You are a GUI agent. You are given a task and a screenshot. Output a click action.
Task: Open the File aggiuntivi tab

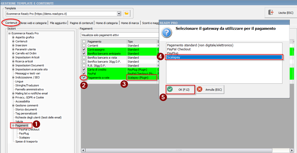(58, 23)
